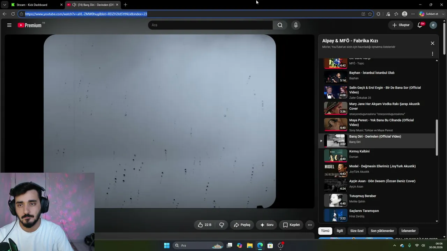This screenshot has height=251, width=447.
Task: Open browser profile avatar
Action: (405, 14)
